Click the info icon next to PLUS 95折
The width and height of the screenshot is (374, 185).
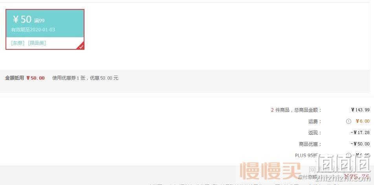pos(348,156)
